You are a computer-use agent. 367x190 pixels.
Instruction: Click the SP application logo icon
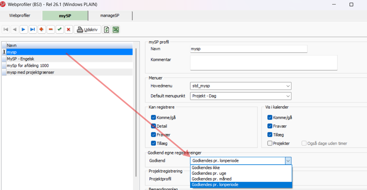(x=3, y=4)
